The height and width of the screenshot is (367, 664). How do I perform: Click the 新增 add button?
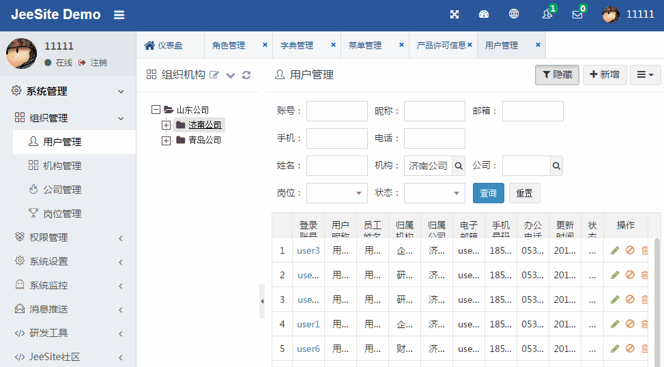pos(605,75)
